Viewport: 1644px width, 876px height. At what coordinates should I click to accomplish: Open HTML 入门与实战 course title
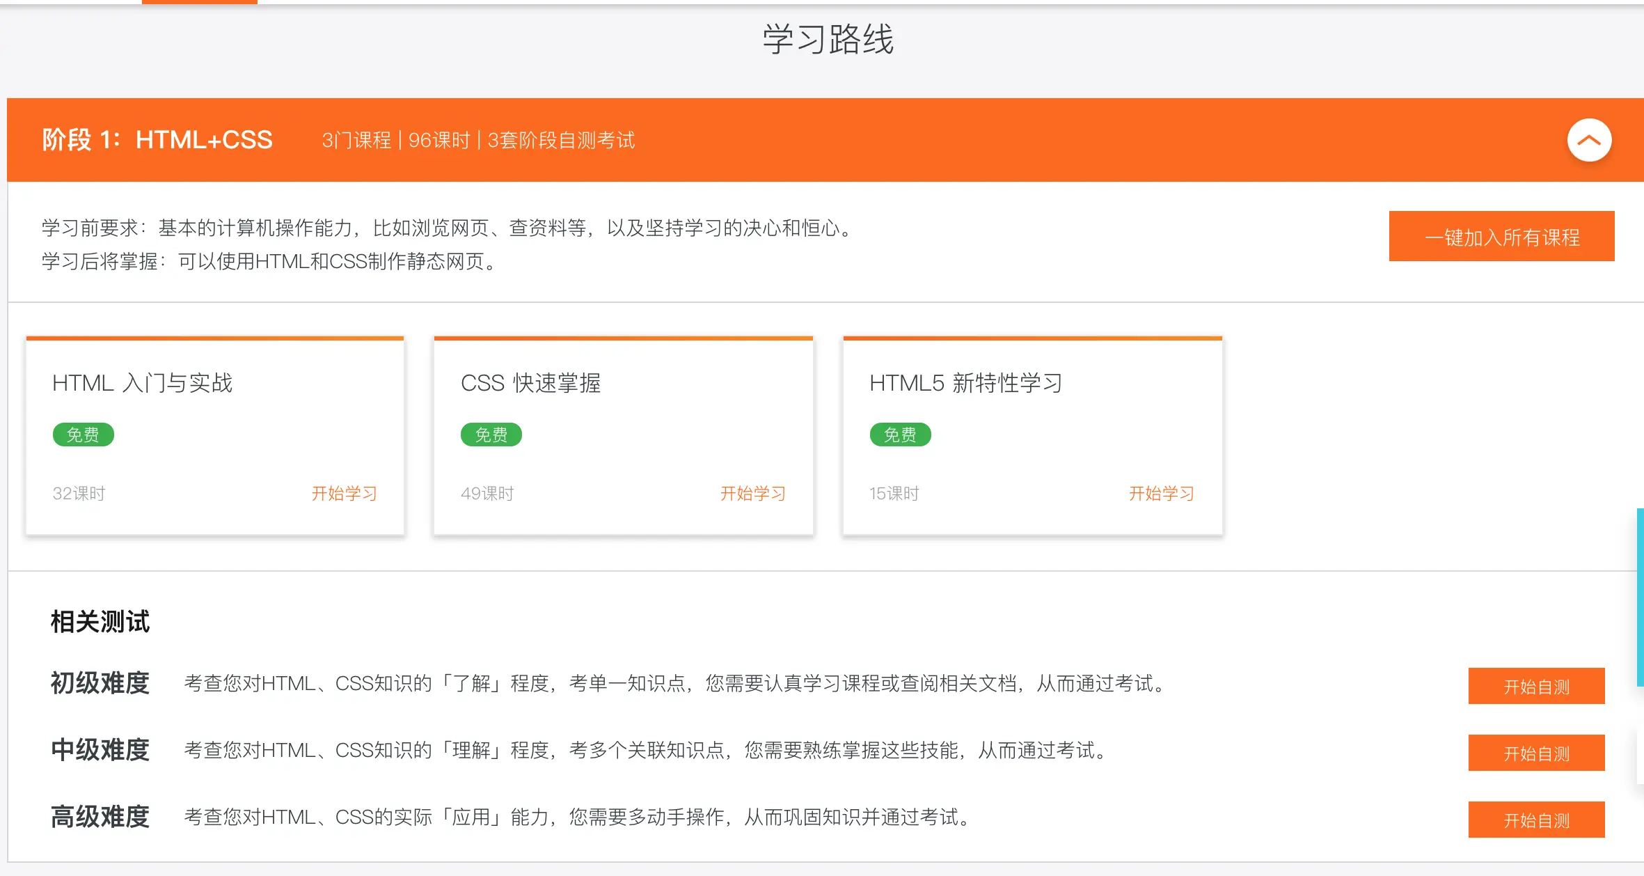coord(143,383)
